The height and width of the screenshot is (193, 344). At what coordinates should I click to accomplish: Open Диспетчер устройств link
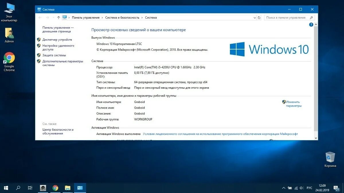click(57, 40)
